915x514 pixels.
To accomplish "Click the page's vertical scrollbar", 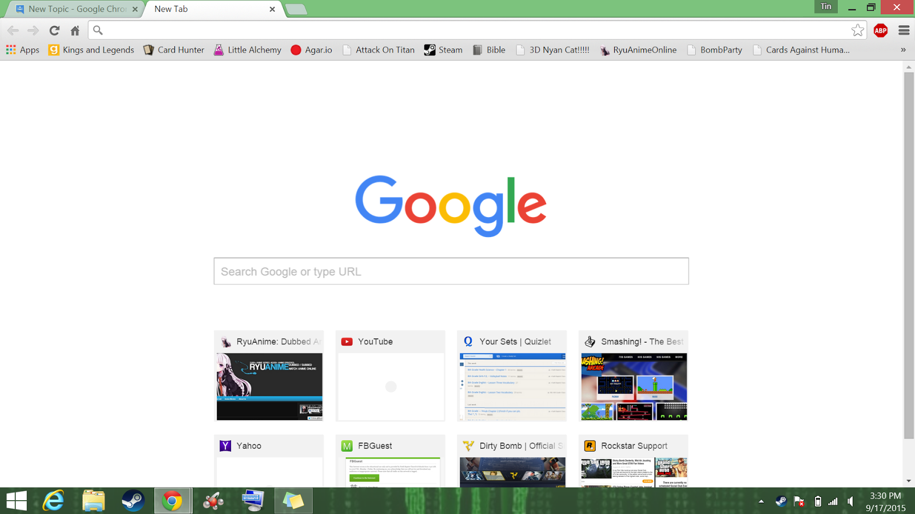I will [x=909, y=255].
